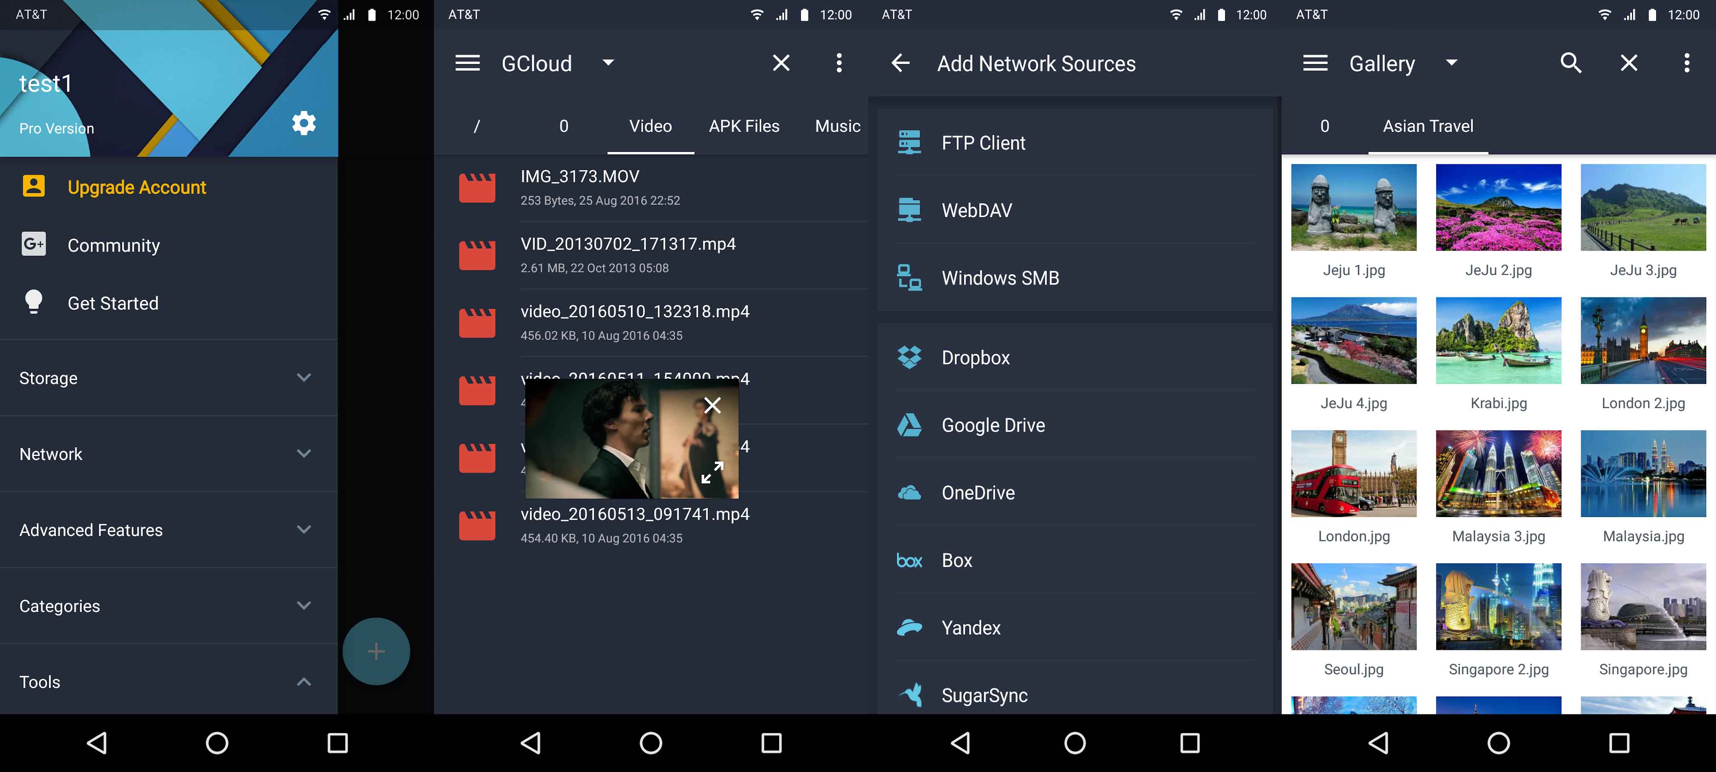Viewport: 1716px width, 772px height.
Task: Click the Box logo icon
Action: pos(909,561)
